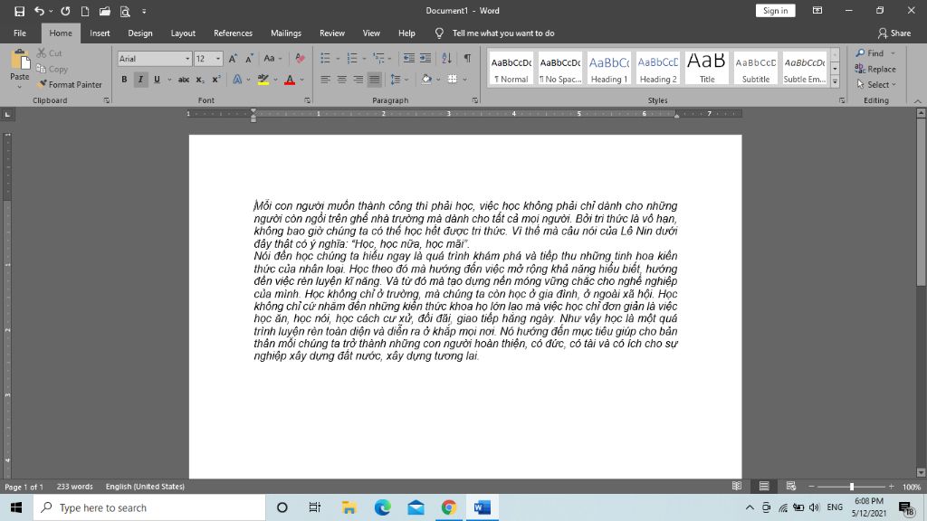This screenshot has height=521, width=927.
Task: Open bullets list dropdown arrow
Action: (x=338, y=59)
